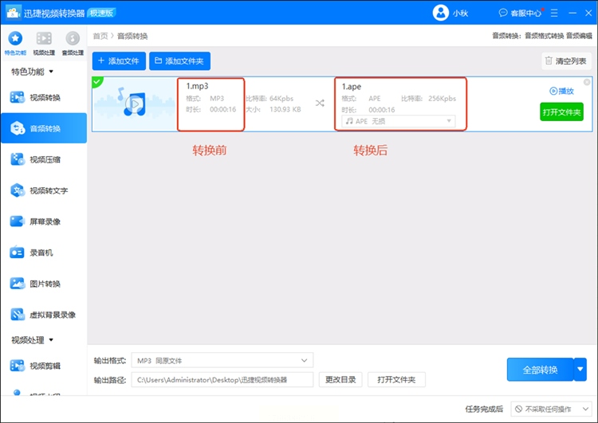Viewport: 598px width, 423px height.
Task: Clear the list with 清空列表
Action: pos(566,61)
